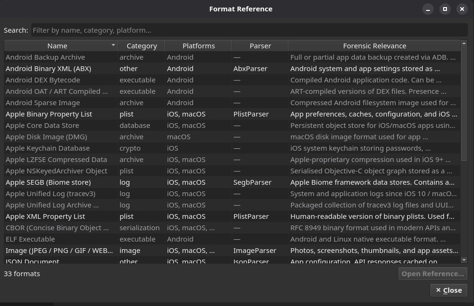Sort by the Forensic Relevance column header
This screenshot has width=474, height=306.
pos(374,46)
